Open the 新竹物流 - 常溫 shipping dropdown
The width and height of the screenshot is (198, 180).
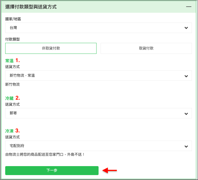[99, 76]
